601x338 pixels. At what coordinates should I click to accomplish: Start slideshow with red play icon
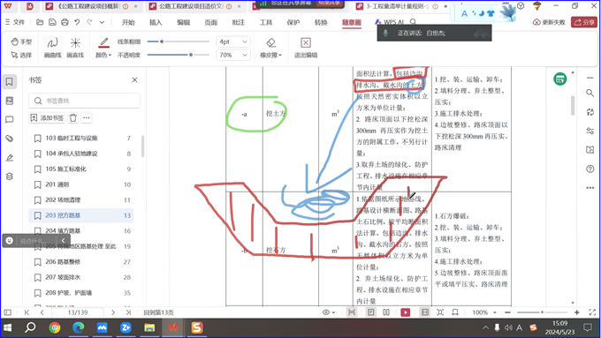[x=405, y=312]
